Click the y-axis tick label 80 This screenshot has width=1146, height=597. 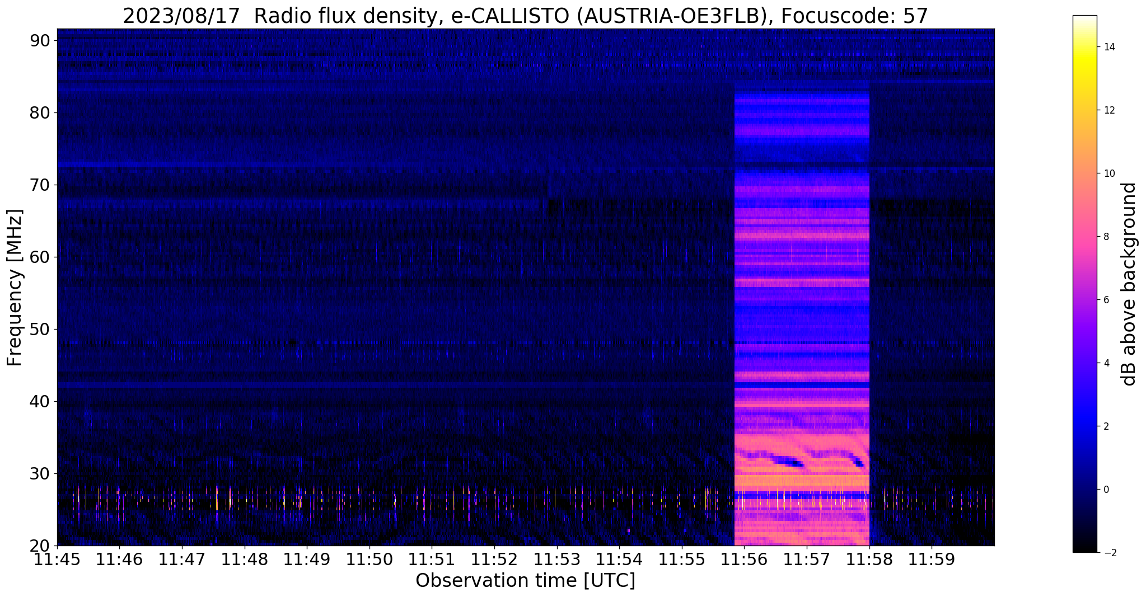40,113
